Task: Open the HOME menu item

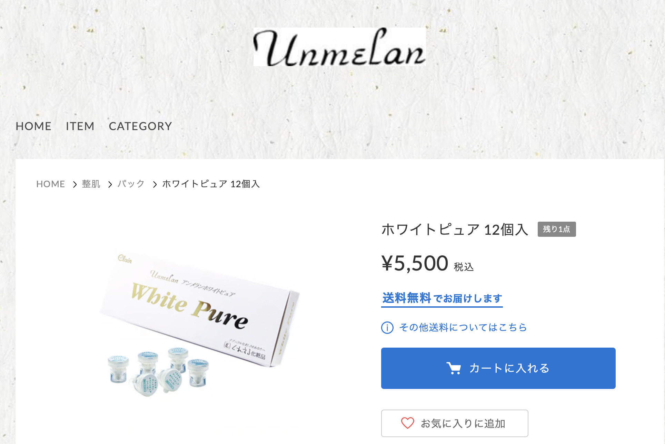Action: click(x=33, y=126)
